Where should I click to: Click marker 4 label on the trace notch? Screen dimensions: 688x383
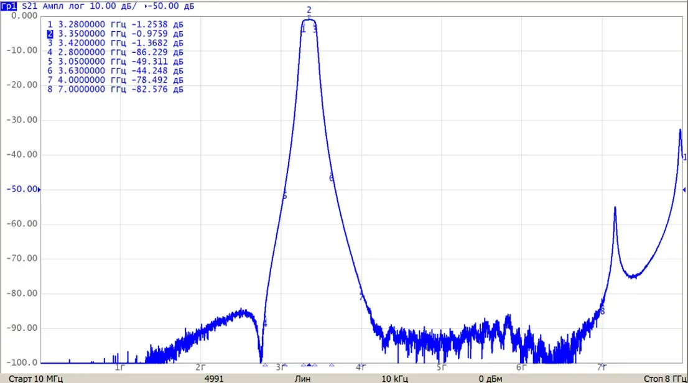264,323
